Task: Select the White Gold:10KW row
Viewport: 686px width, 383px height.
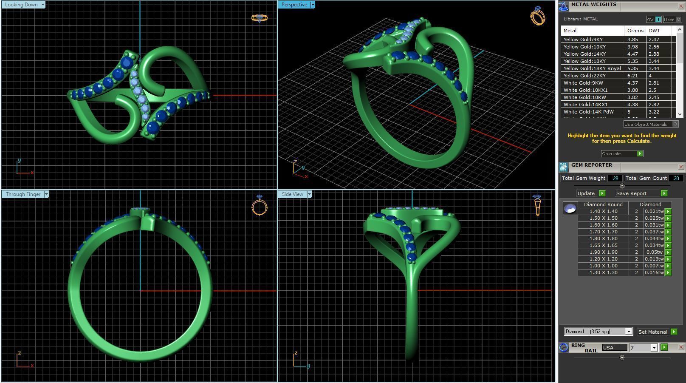Action: [x=618, y=97]
